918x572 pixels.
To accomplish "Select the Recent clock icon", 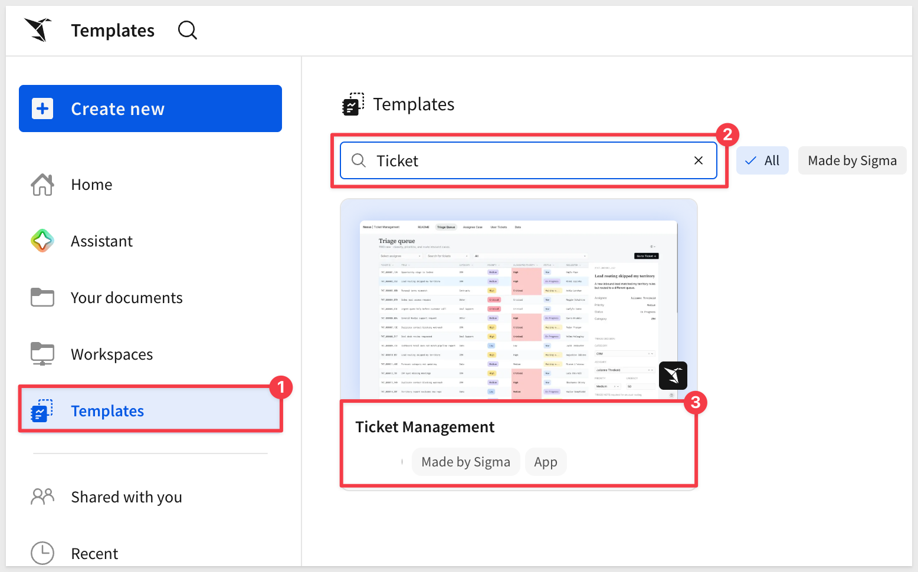I will (42, 553).
